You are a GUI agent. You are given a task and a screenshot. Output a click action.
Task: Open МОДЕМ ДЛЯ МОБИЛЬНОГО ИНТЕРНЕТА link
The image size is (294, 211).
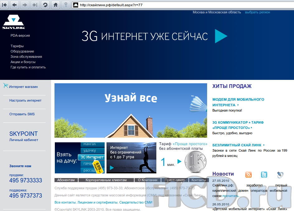click(238, 102)
